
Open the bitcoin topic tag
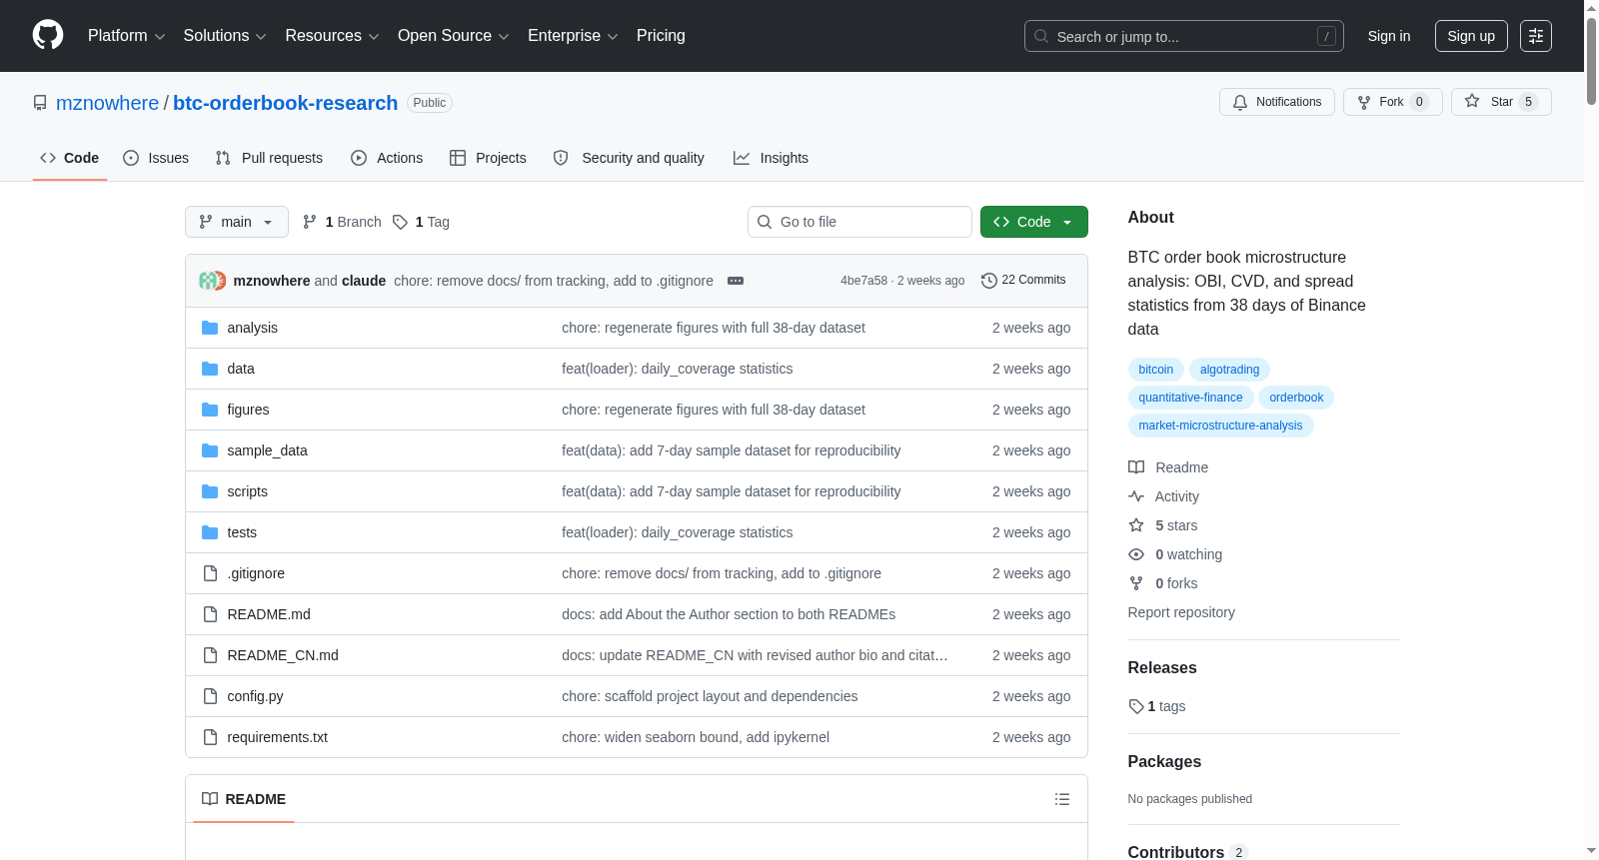pyautogui.click(x=1156, y=370)
